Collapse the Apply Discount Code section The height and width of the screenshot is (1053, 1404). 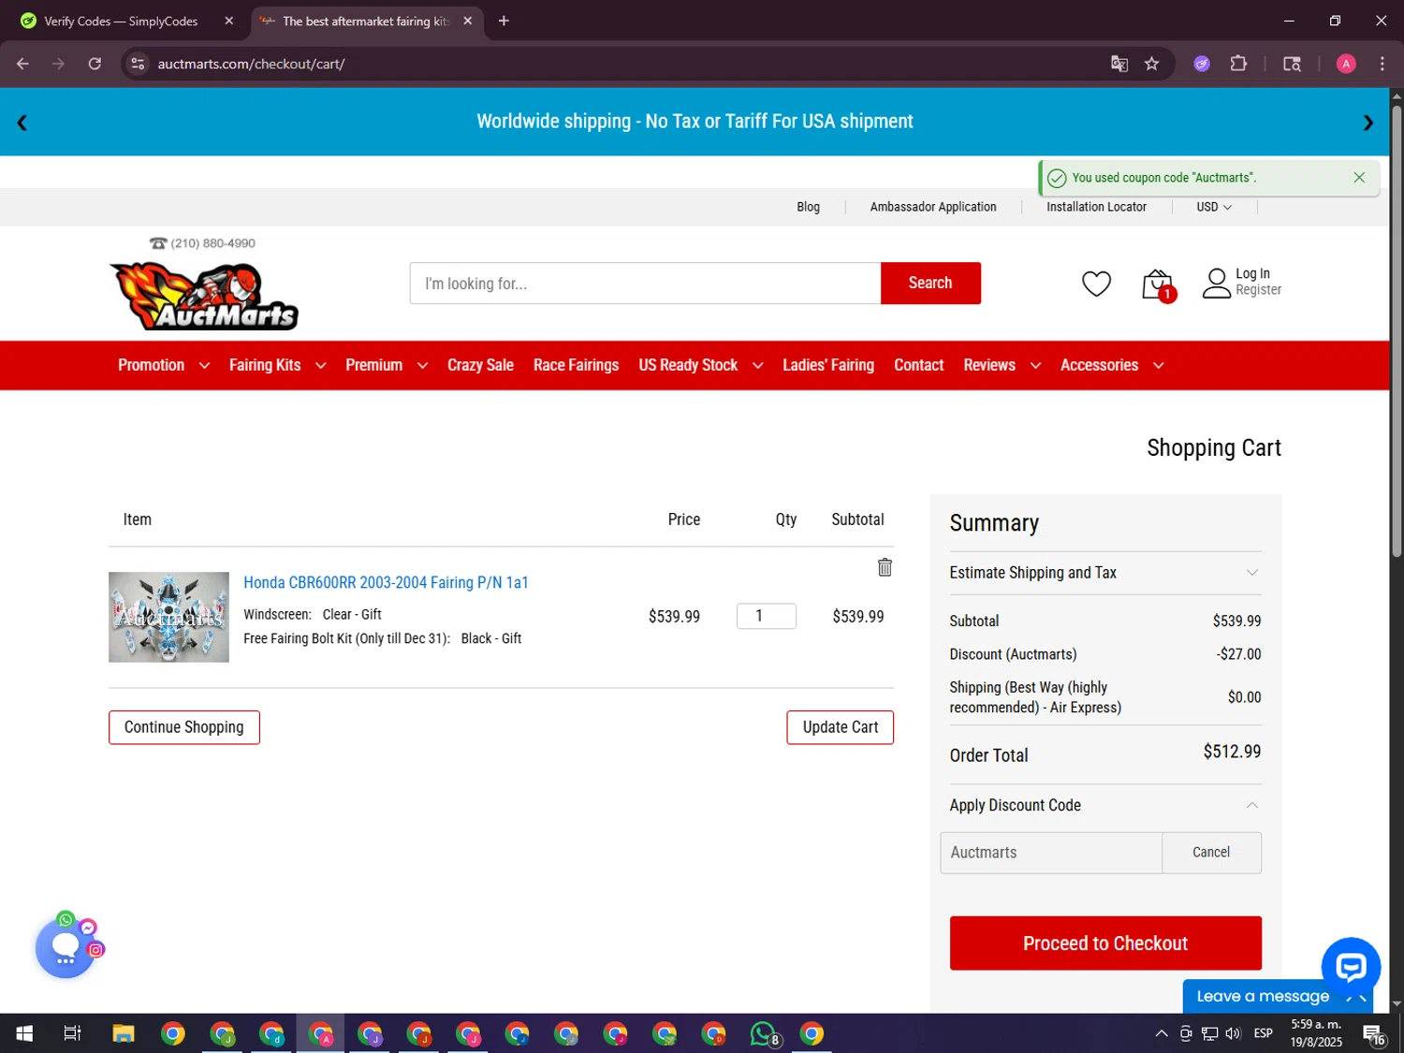point(1105,805)
